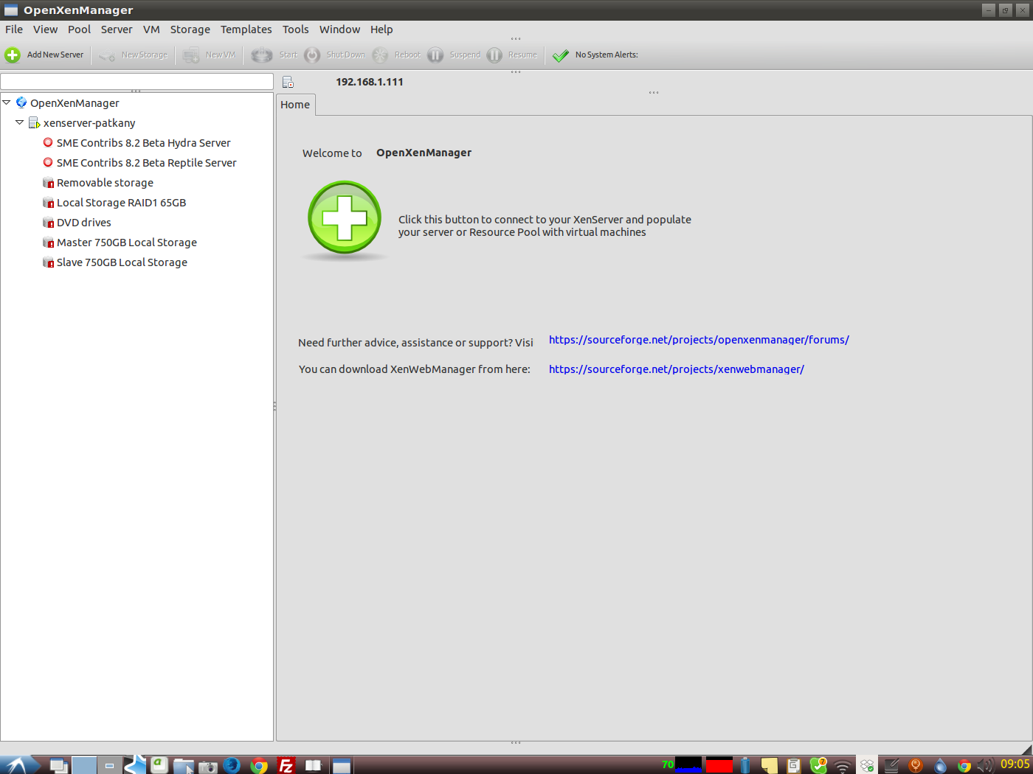Collapse the OpenXenManager tree root
1033x774 pixels.
point(7,103)
